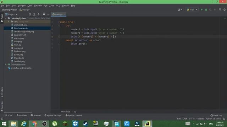The height and width of the screenshot is (127, 227).
Task: Open the Project view selector dropdown
Action: click(x=11, y=14)
